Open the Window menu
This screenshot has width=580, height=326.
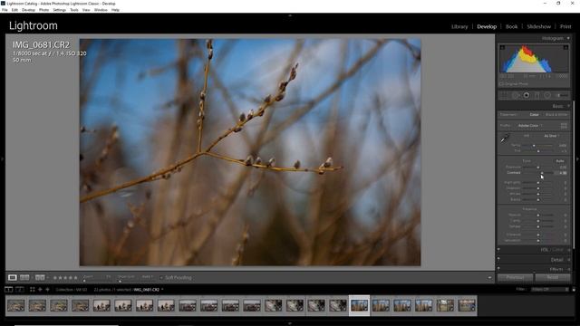tap(101, 10)
